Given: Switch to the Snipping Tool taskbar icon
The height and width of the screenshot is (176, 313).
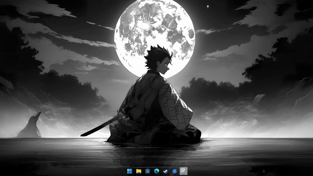Looking at the screenshot, I should 184,171.
